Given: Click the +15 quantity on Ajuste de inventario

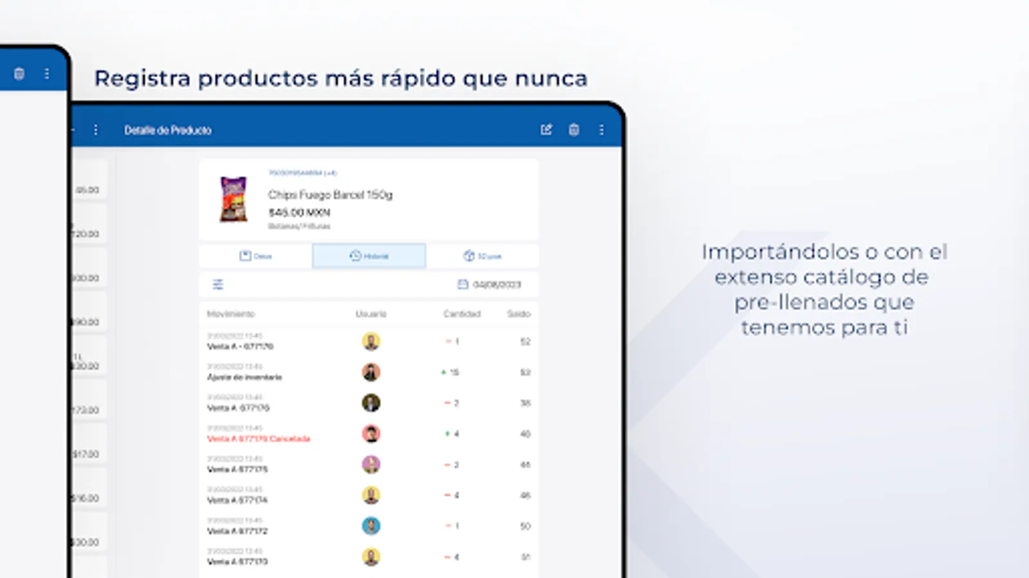Looking at the screenshot, I should 450,372.
